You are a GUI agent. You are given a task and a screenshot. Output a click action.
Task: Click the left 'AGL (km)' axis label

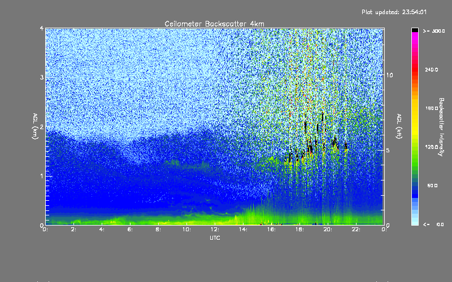click(35, 126)
